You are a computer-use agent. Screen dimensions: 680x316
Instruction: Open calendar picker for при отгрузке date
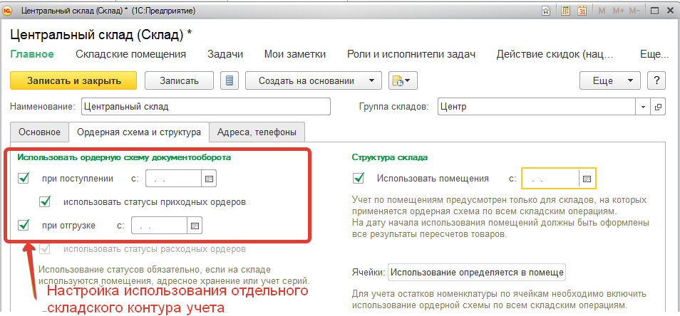(x=195, y=226)
